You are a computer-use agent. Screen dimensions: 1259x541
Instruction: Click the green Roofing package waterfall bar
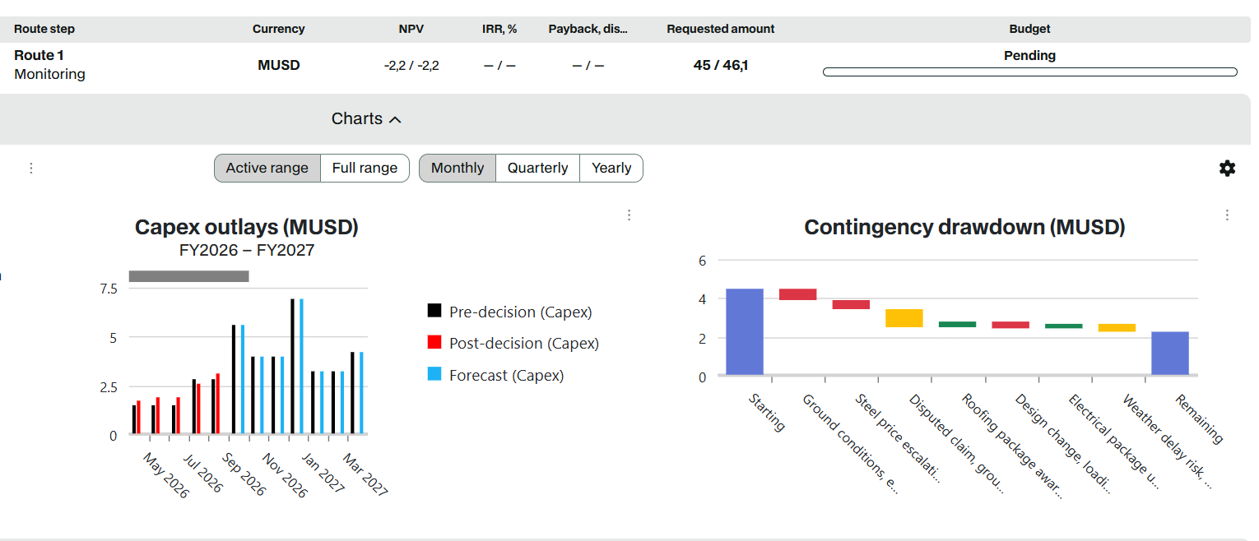(957, 325)
